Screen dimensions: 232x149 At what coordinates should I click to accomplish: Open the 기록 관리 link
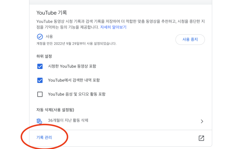(44, 138)
